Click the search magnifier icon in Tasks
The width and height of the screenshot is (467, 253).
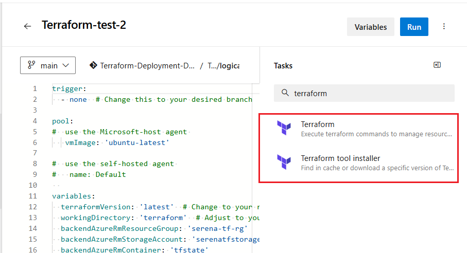285,93
